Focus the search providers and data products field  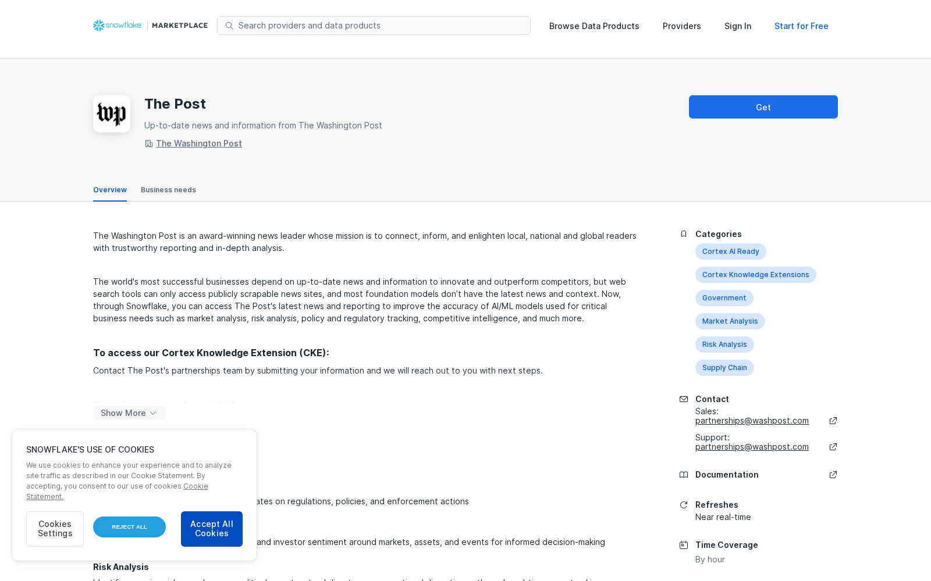point(374,26)
